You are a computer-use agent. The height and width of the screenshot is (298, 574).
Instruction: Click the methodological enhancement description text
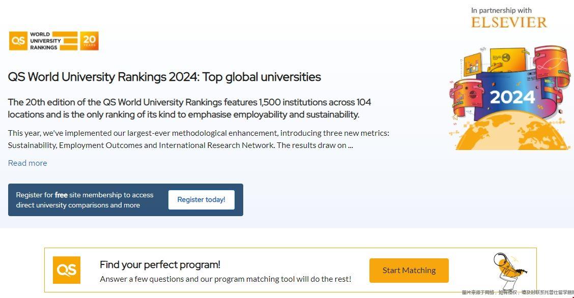coord(199,139)
